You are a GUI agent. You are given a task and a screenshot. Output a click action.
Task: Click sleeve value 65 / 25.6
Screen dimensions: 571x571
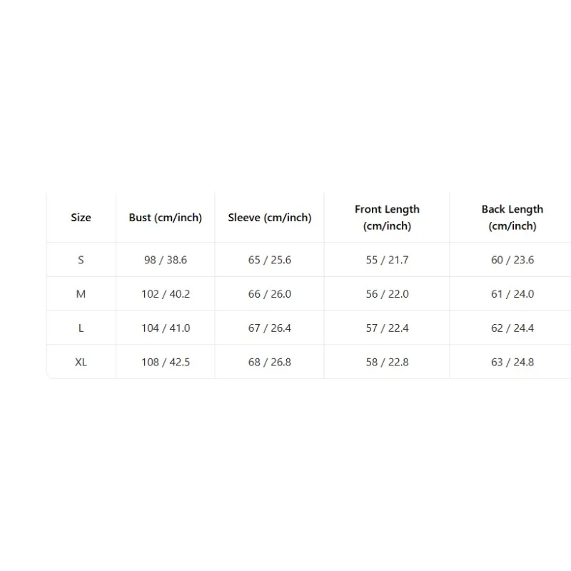pos(270,260)
